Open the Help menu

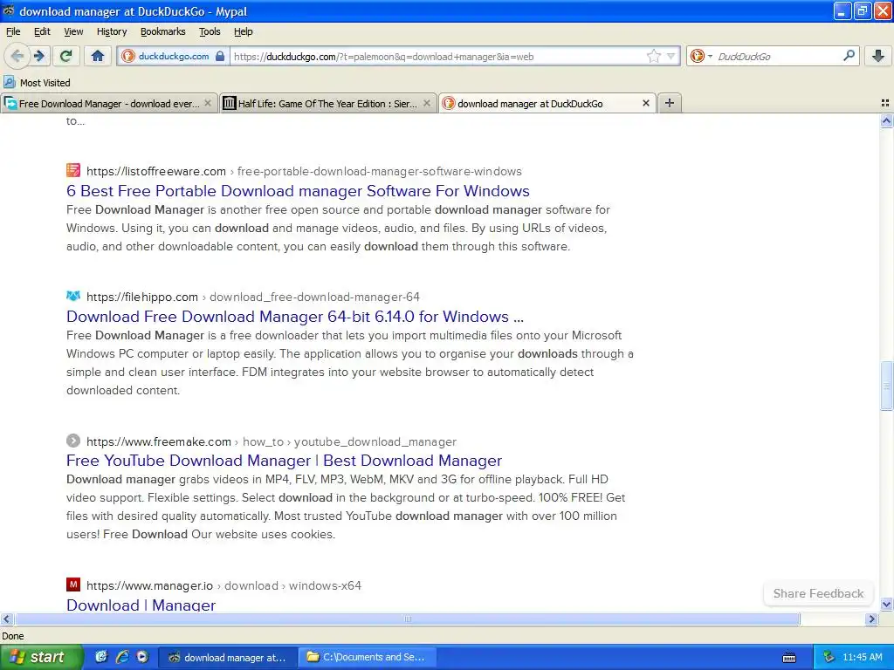click(x=243, y=31)
